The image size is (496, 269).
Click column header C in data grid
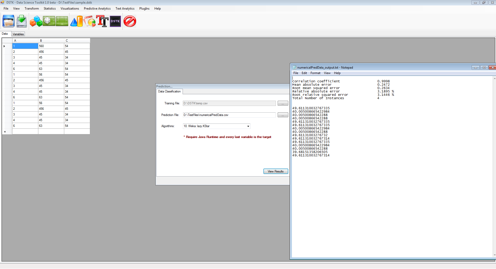[x=77, y=41]
